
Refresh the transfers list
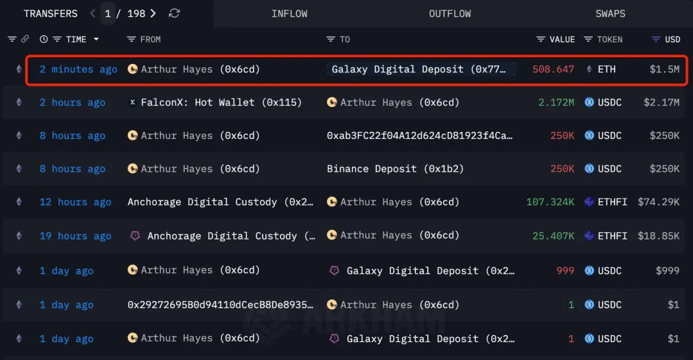coord(174,14)
